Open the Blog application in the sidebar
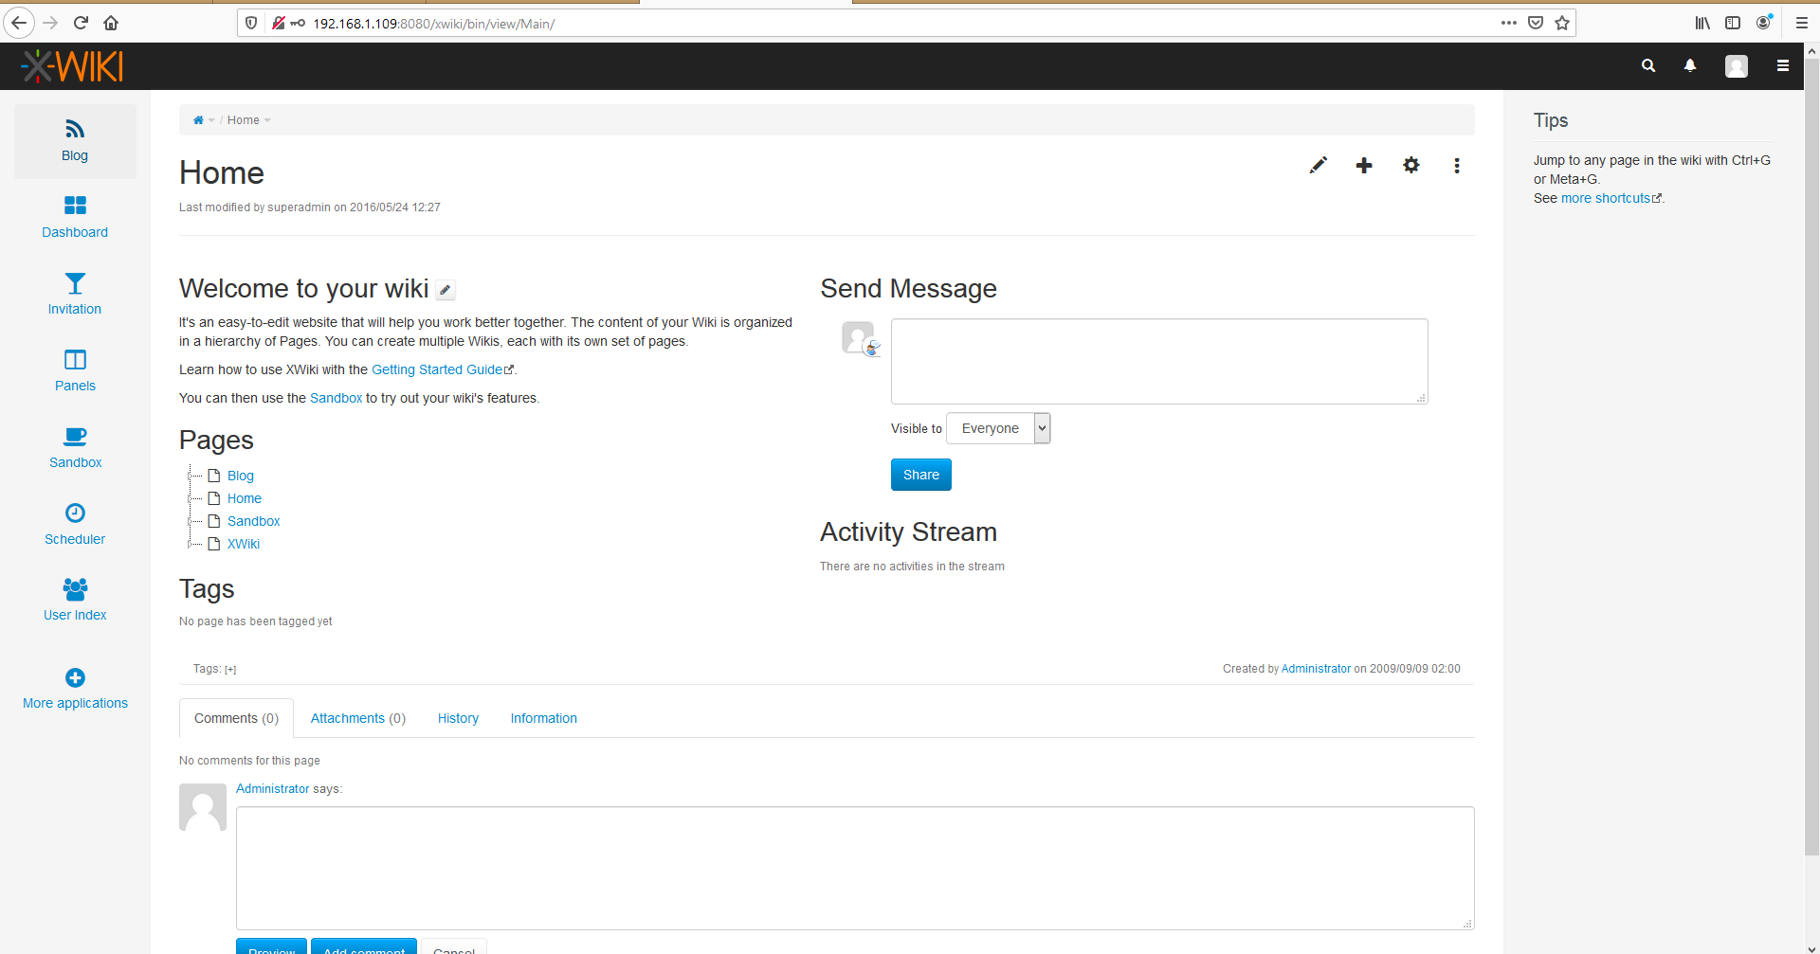Viewport: 1820px width, 954px height. [x=75, y=140]
